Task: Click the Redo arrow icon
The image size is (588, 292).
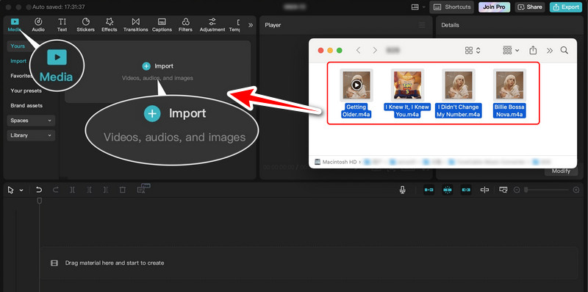Action: [x=56, y=190]
